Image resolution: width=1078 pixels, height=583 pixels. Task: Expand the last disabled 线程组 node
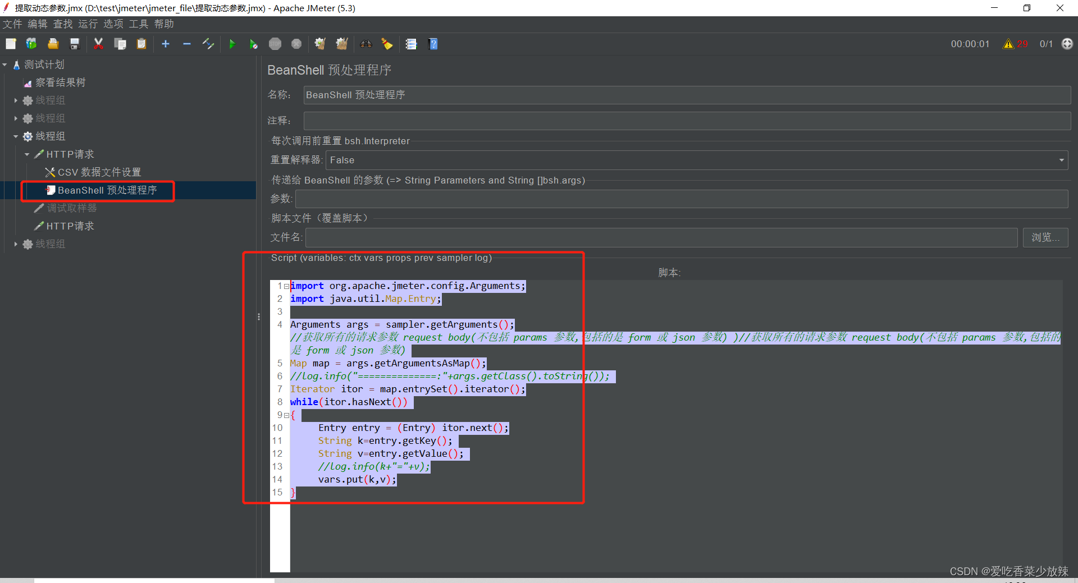coord(16,244)
